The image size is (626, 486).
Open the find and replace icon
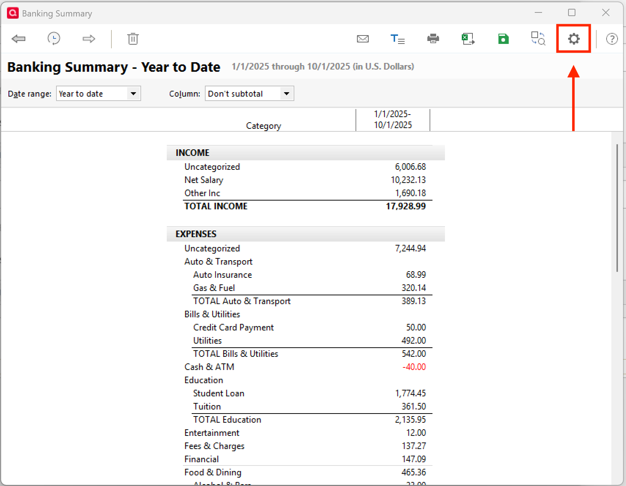point(538,39)
